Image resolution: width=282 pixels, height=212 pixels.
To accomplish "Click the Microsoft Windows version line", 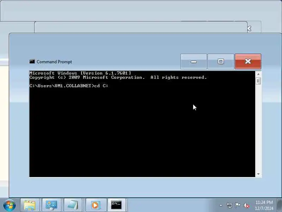I will click(x=80, y=73).
